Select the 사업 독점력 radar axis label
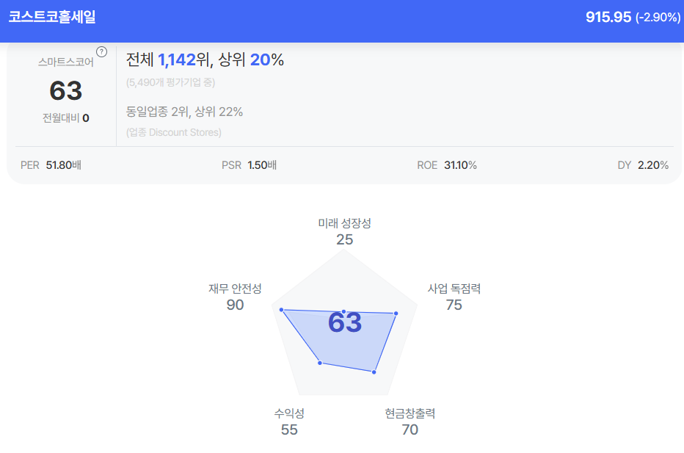Viewport: 684px width, 453px height. click(454, 289)
